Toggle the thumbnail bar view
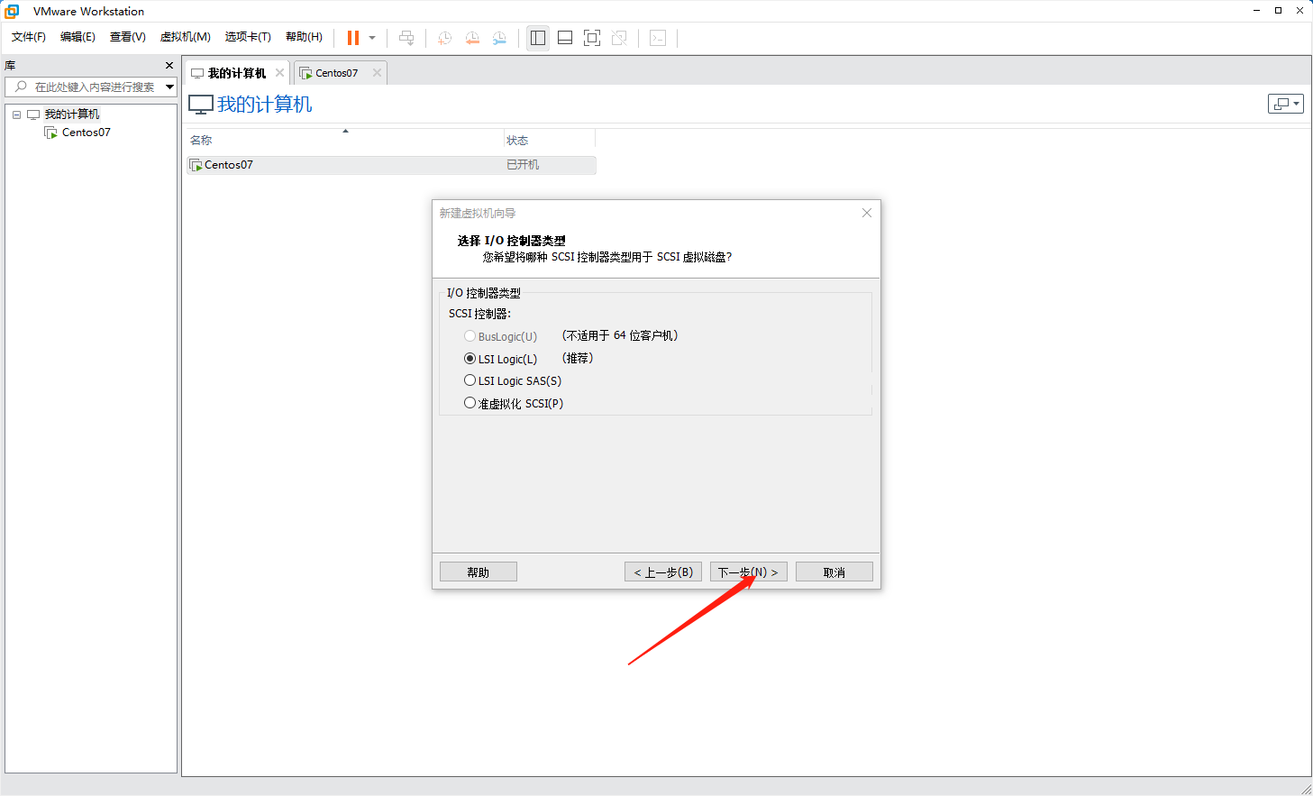 point(565,38)
